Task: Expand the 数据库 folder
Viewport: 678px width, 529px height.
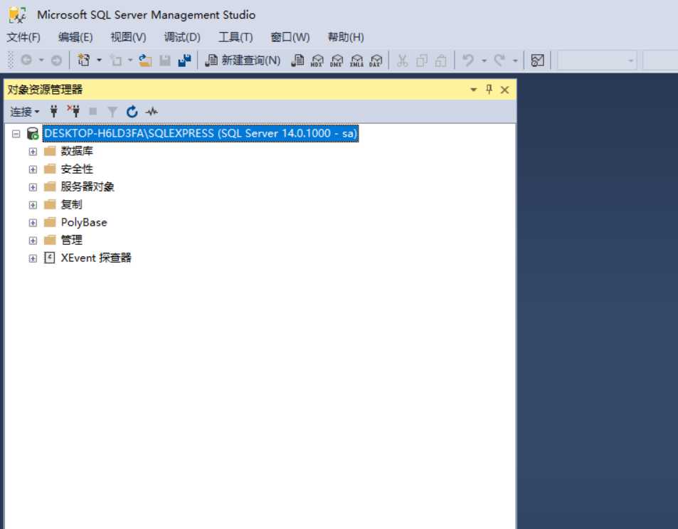Action: pyautogui.click(x=33, y=152)
